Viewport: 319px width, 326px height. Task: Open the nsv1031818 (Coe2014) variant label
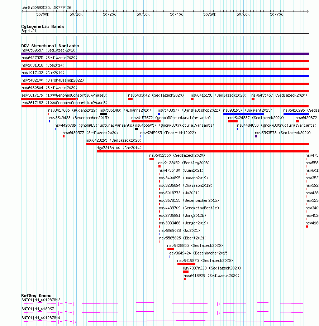click(43, 65)
